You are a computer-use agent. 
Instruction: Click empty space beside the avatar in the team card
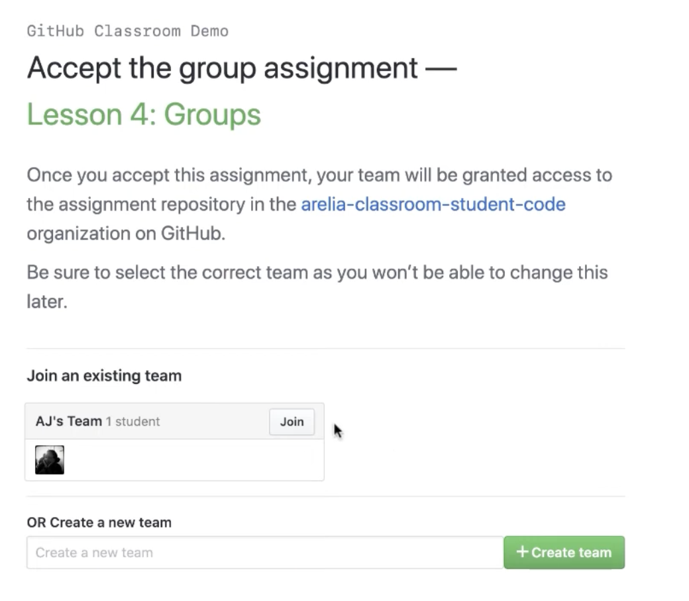click(193, 460)
